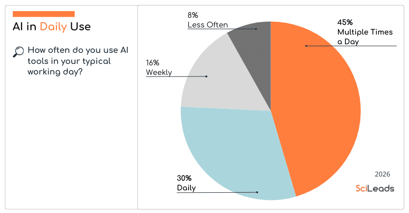Click the "Daily" label under 30%
The image size is (409, 213).
pyautogui.click(x=186, y=188)
